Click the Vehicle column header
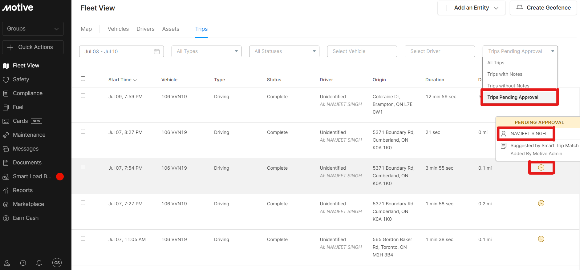Screen dimensions: 580x270 pos(169,80)
